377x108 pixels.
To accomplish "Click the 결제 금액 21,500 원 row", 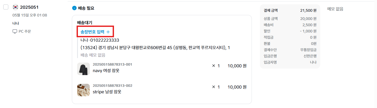I will point(290,10).
